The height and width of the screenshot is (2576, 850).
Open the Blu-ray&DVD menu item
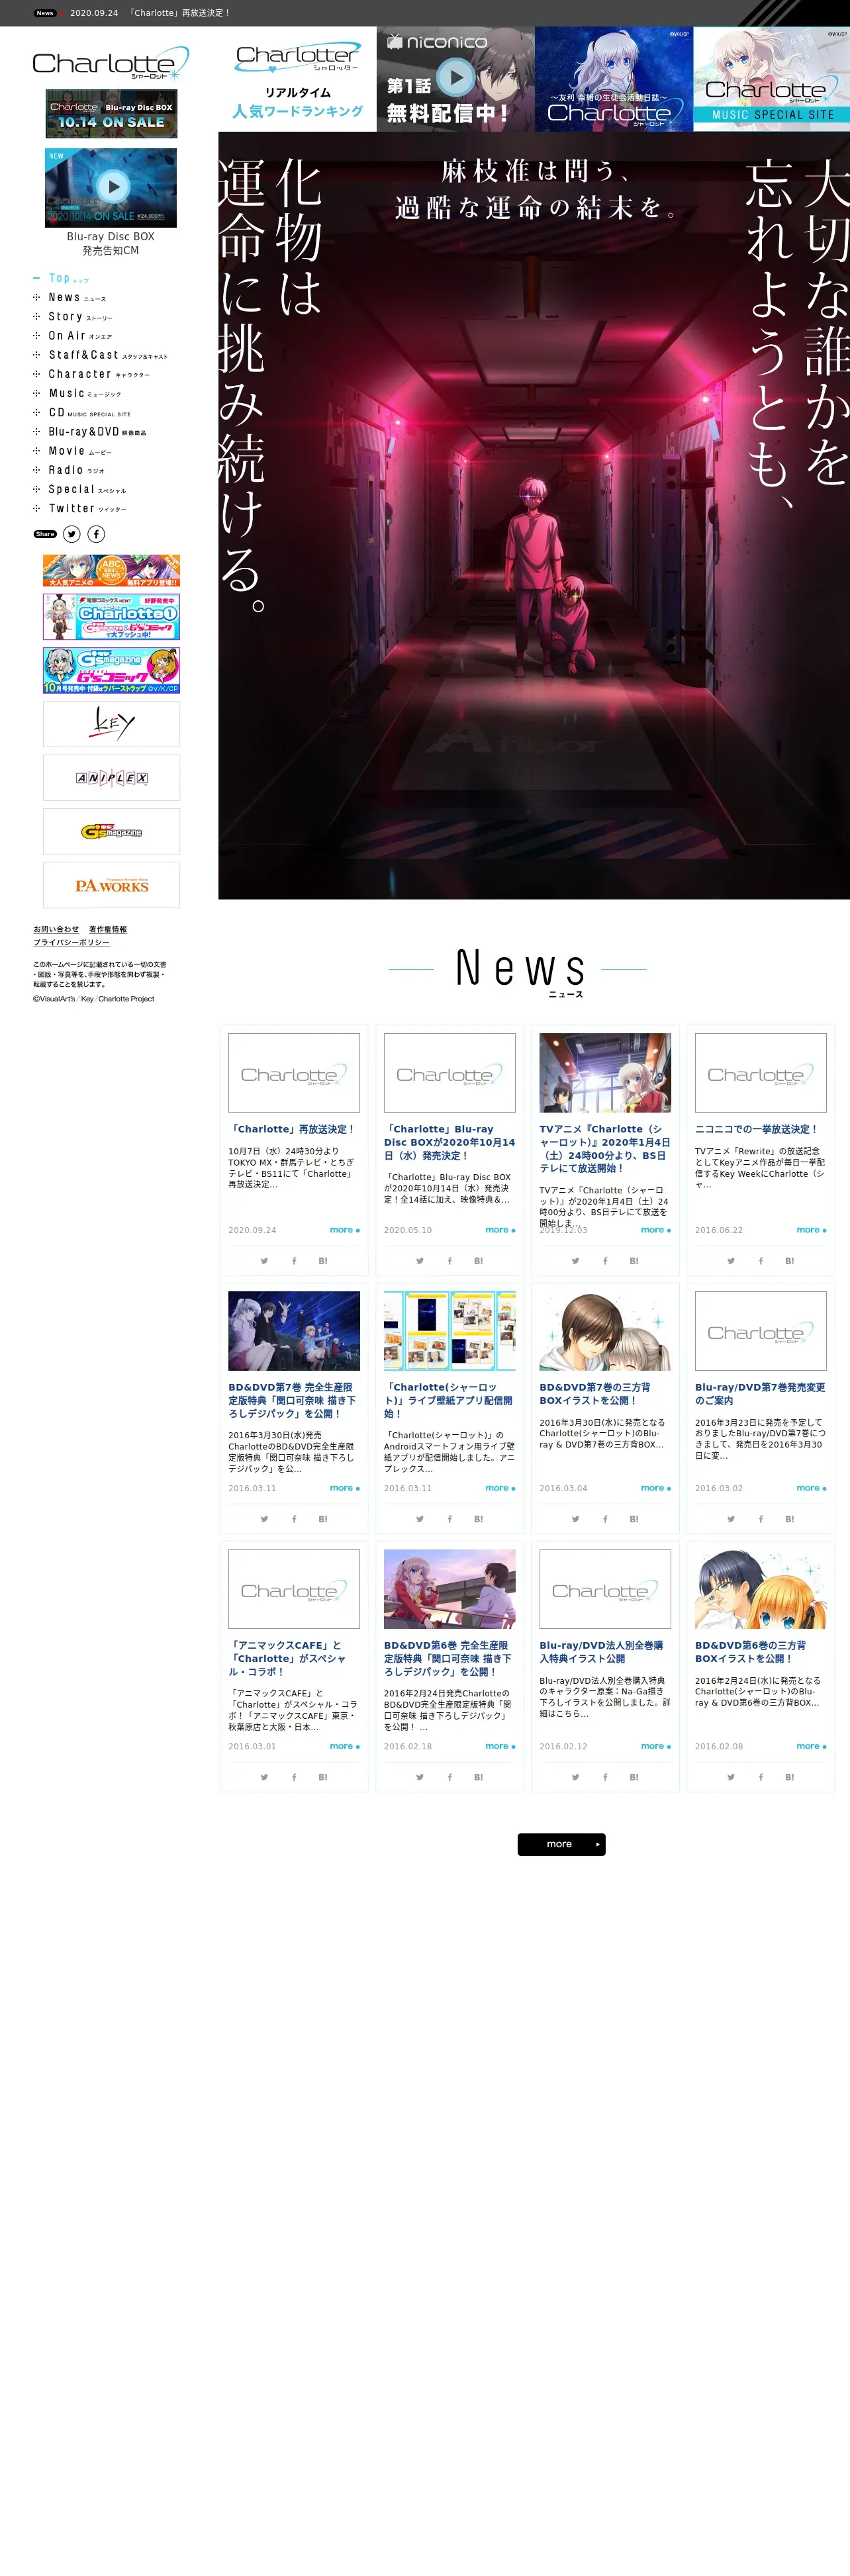[90, 432]
